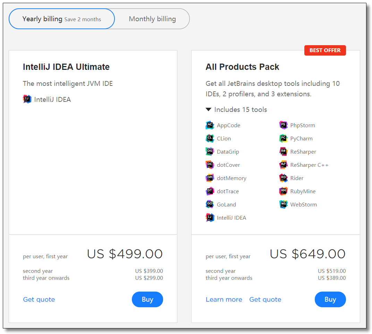The height and width of the screenshot is (334, 372).
Task: Click the GoLand product icon
Action: tap(210, 205)
